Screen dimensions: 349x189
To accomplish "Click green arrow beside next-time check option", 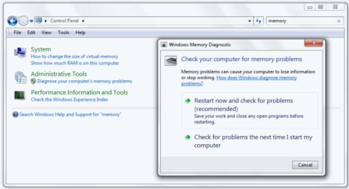I will coord(188,137).
